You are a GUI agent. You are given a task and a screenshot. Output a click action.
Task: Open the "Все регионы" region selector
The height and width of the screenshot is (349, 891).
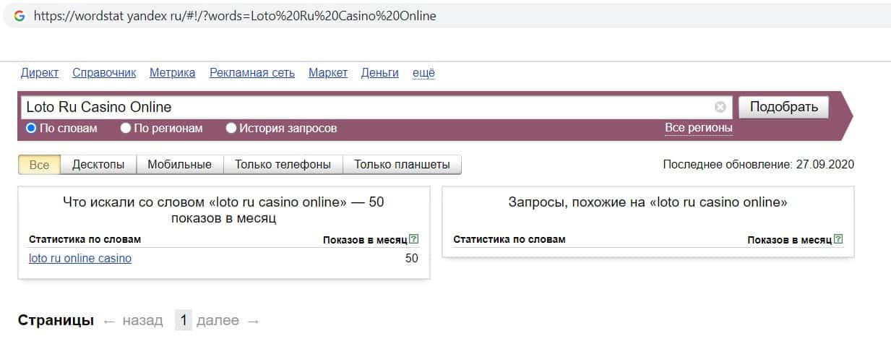pos(698,128)
